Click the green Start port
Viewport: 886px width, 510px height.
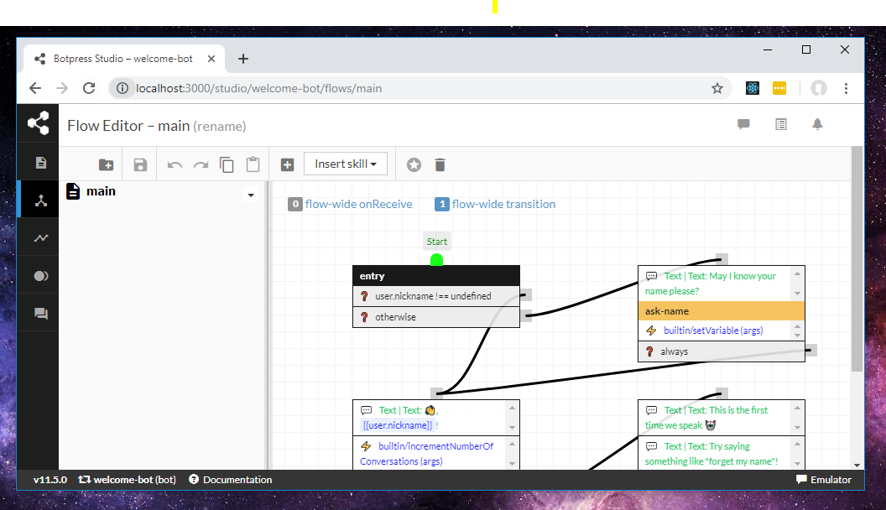436,260
